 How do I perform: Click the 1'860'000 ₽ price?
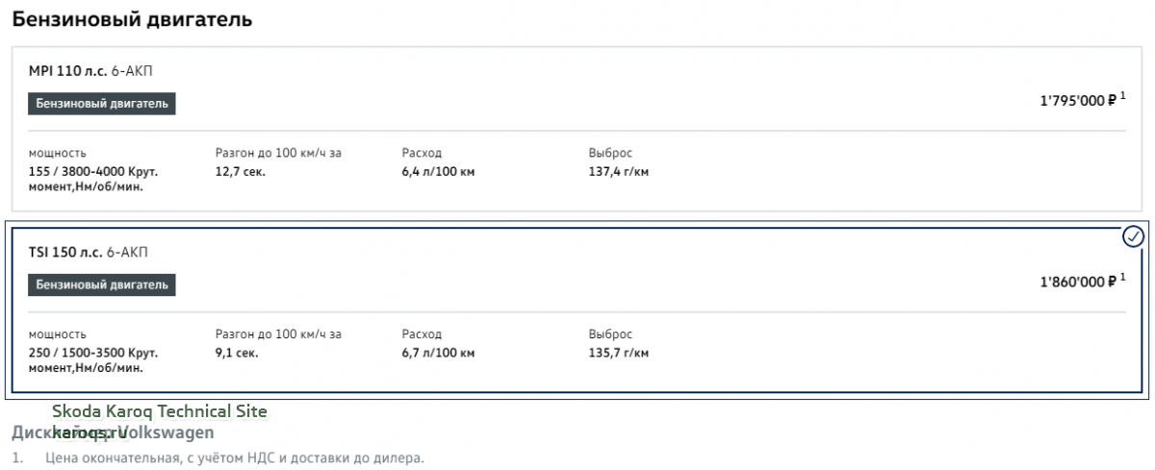pyautogui.click(x=1077, y=283)
